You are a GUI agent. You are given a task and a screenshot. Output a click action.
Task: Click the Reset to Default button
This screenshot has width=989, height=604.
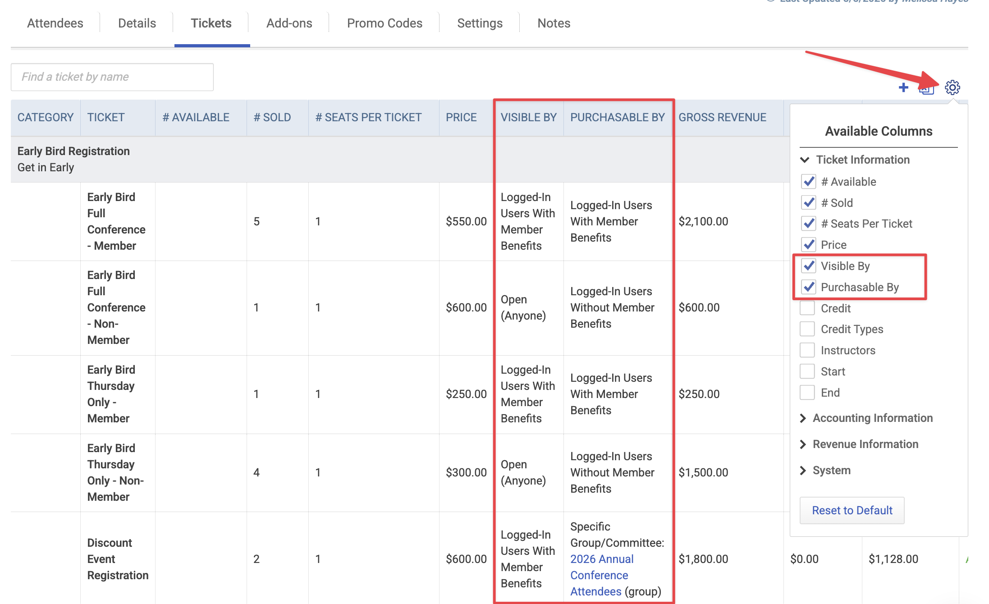point(852,510)
